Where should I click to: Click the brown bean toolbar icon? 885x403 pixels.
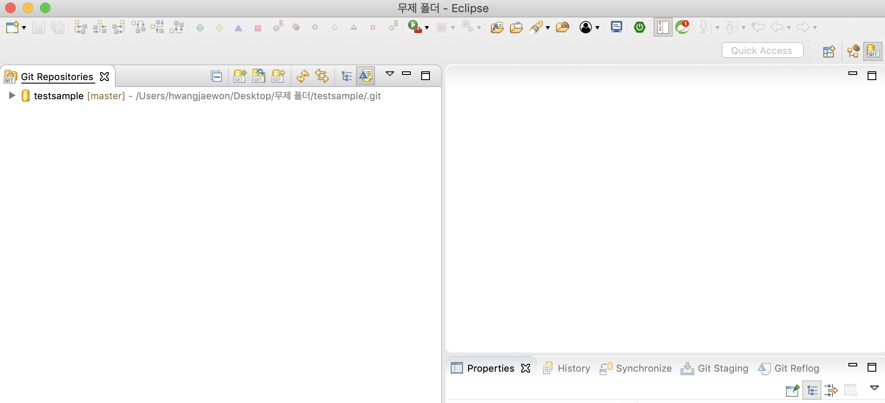296,27
